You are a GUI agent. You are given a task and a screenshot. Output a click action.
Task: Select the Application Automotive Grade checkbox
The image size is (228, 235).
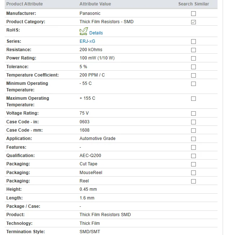coord(193,139)
